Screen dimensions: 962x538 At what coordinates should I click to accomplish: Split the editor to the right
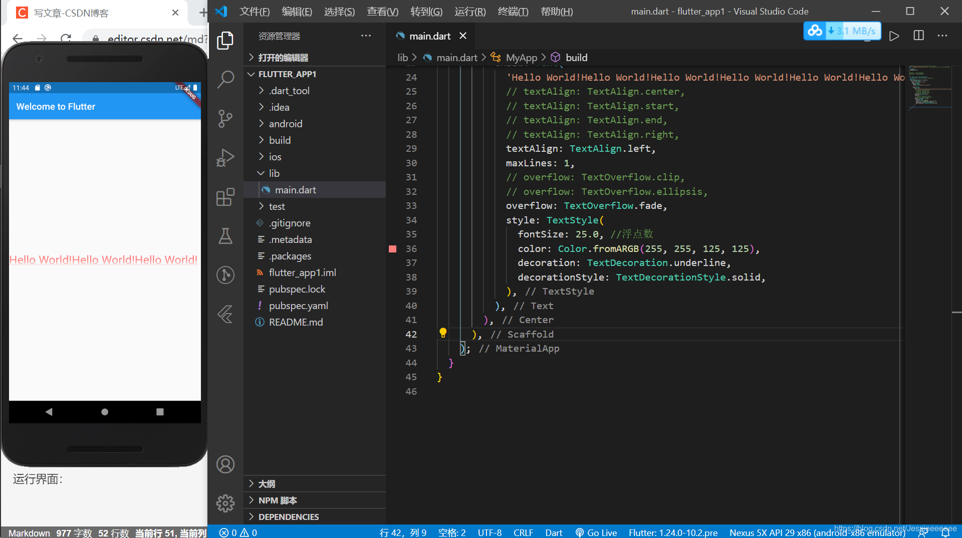pyautogui.click(x=918, y=36)
